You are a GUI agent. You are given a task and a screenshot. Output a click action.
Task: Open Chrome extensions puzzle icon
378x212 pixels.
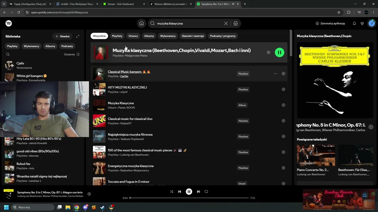(x=349, y=12)
